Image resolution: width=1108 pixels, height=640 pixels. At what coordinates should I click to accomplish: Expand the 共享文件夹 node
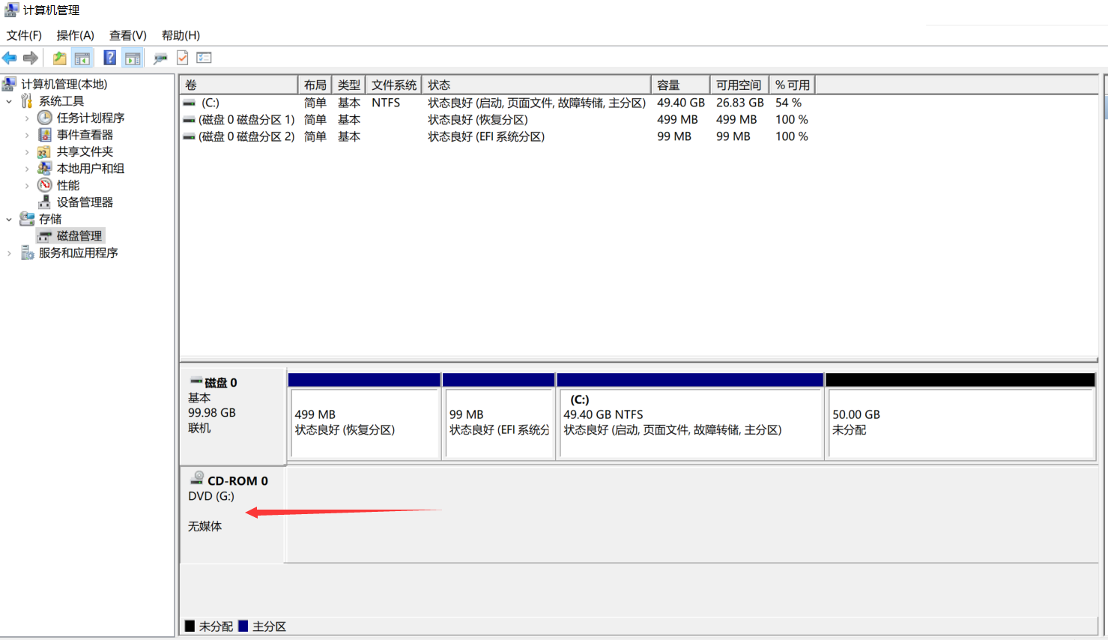pyautogui.click(x=27, y=151)
